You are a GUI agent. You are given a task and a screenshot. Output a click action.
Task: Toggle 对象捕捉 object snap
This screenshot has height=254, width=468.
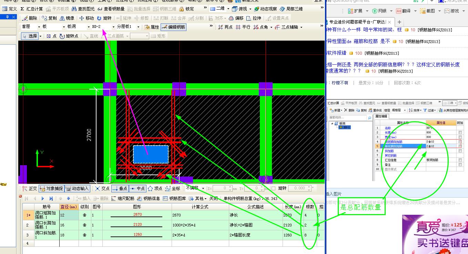[51, 188]
